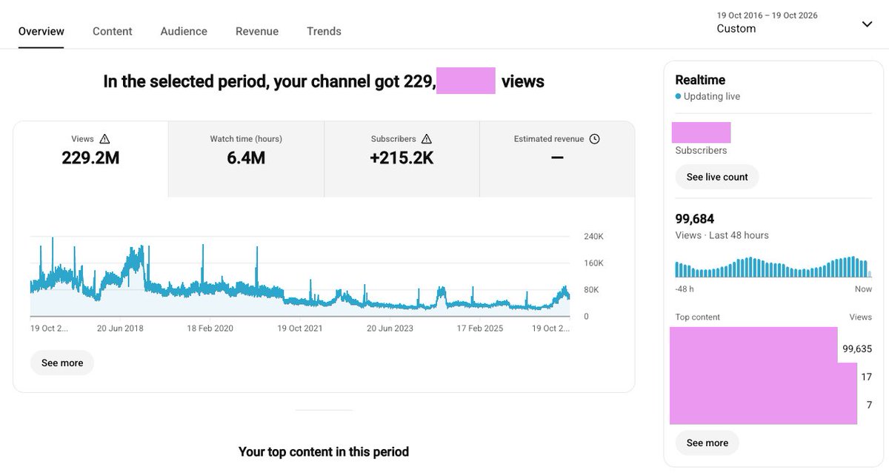Select the Watch time (hours) card
This screenshot has width=889, height=475.
[x=246, y=159]
